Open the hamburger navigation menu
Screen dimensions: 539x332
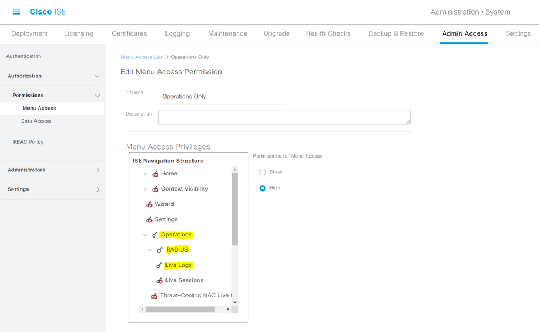pyautogui.click(x=16, y=12)
